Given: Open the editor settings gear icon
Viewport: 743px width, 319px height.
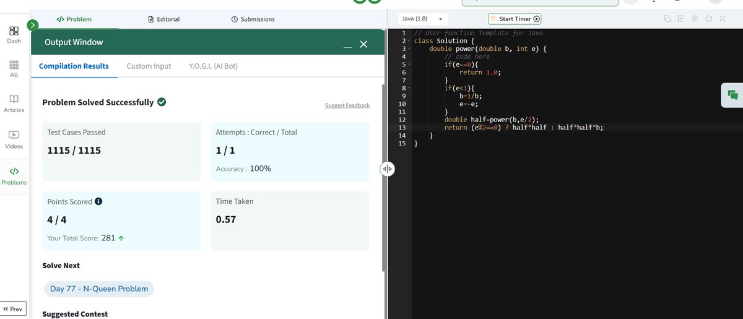Looking at the screenshot, I should [x=695, y=19].
